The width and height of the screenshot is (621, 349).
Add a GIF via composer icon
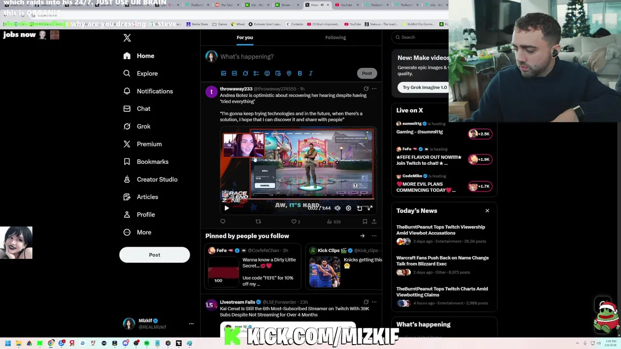coord(234,73)
